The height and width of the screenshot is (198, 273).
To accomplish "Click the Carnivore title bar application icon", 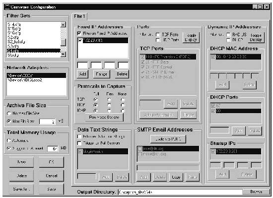I will pyautogui.click(x=7, y=7).
